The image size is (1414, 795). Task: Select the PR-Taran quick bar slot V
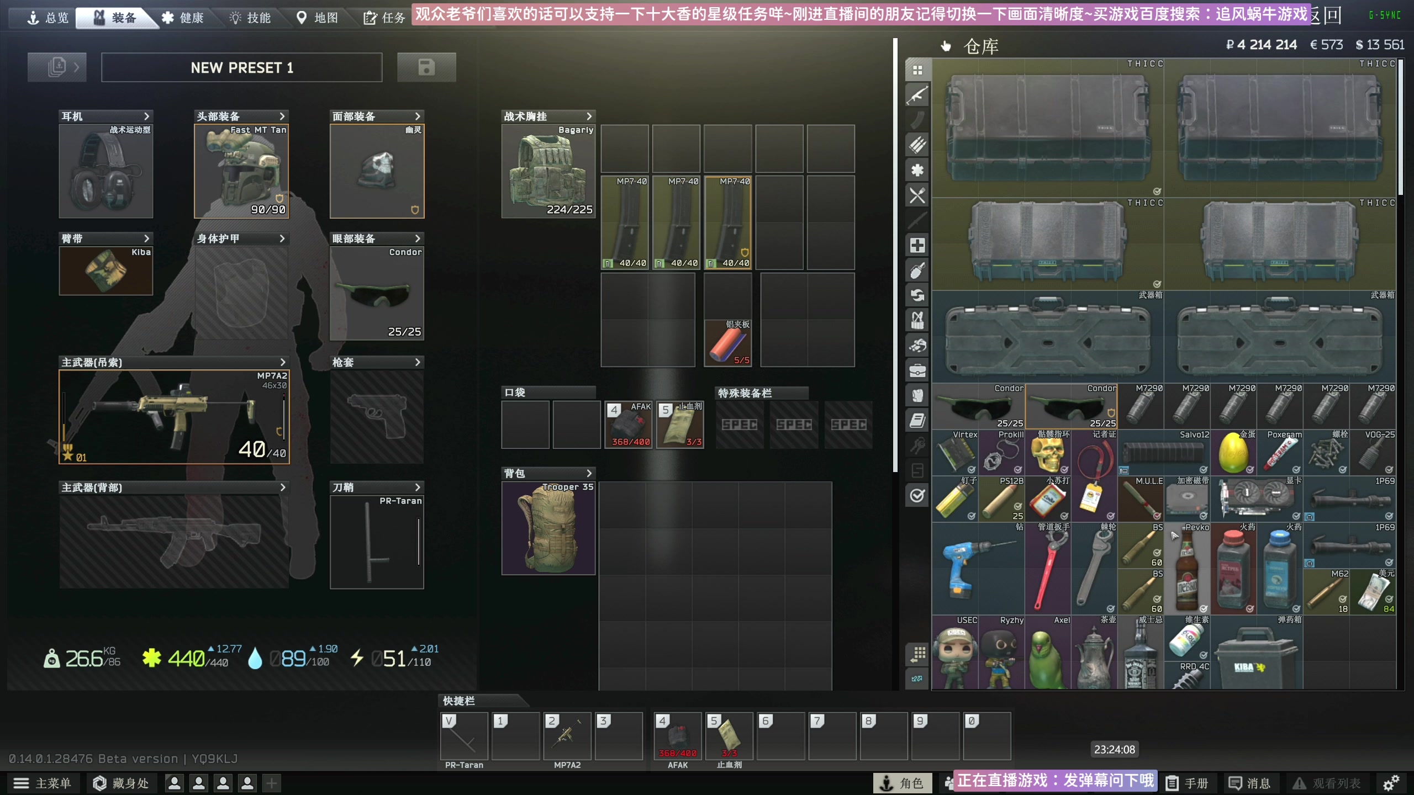464,736
